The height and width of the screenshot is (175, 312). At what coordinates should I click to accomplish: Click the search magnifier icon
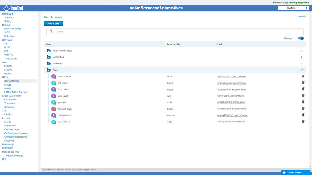51,31
